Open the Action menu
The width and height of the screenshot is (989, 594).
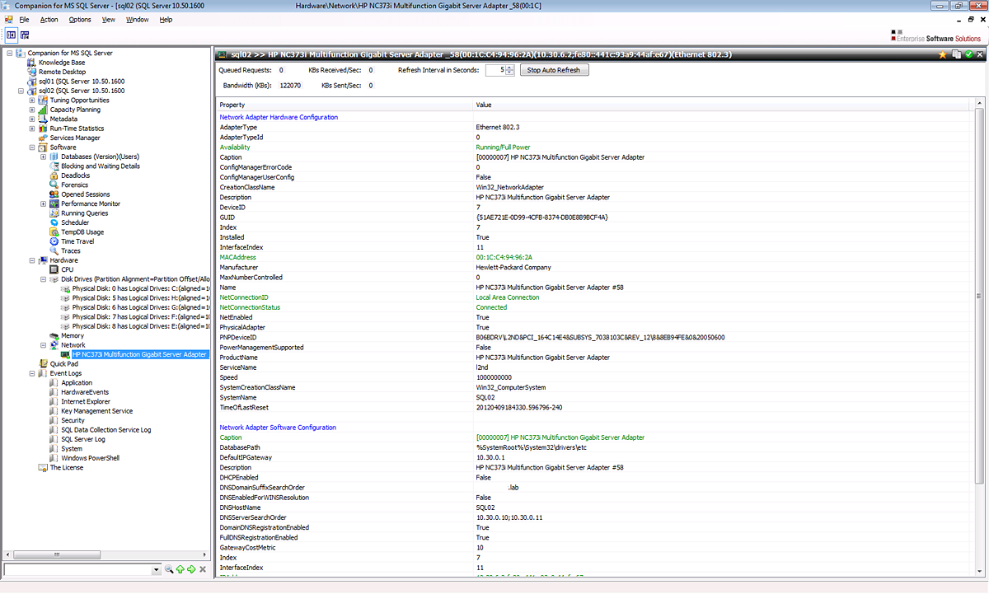[x=49, y=20]
